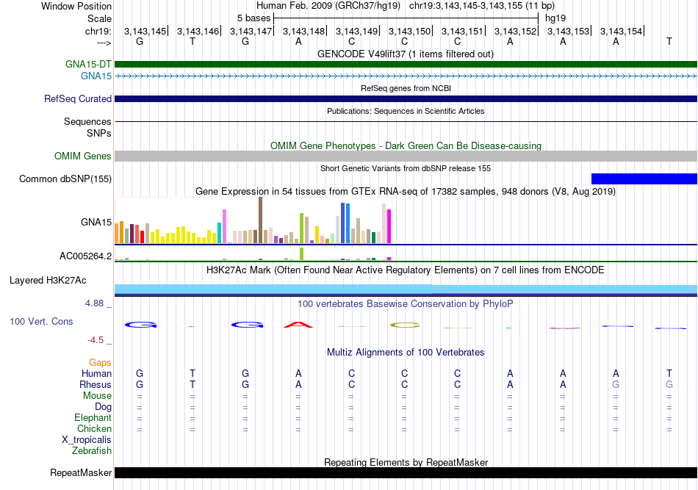Open GTEx Gene Expression track title
This screenshot has width=698, height=490.
click(x=406, y=192)
